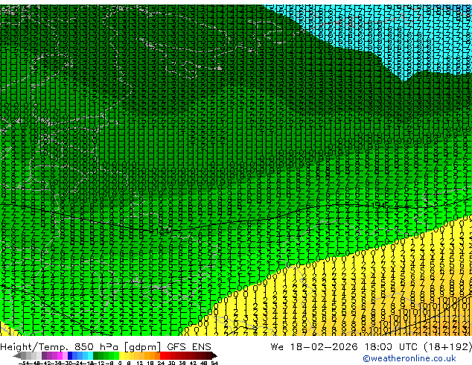This screenshot has height=365, width=472.
Task: Select the 'Height/Temp. 850 hPa [gdpm] GFS ENS' title
Action: coord(106,347)
